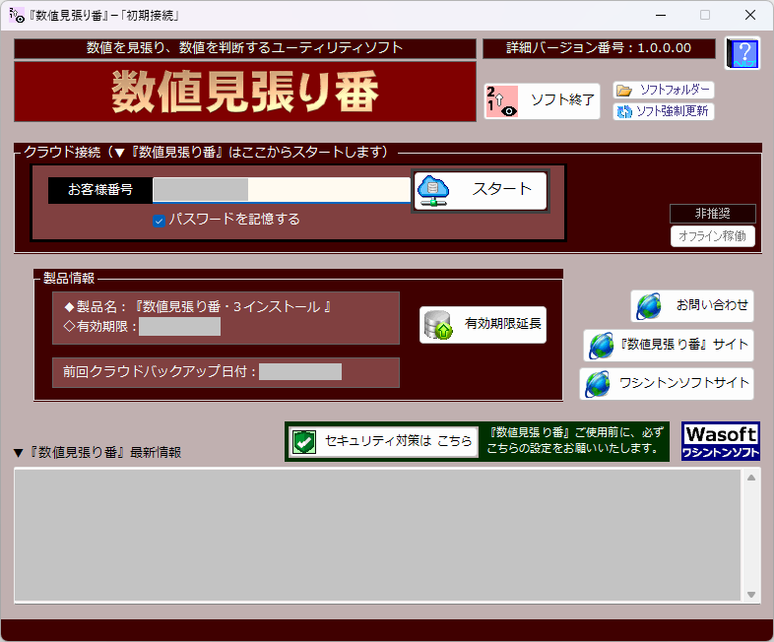Open 『数値見張り番』サイト website button

669,345
